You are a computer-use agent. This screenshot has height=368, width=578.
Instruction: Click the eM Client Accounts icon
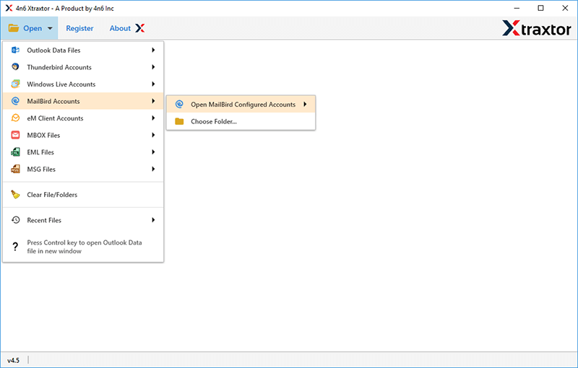[x=15, y=118]
